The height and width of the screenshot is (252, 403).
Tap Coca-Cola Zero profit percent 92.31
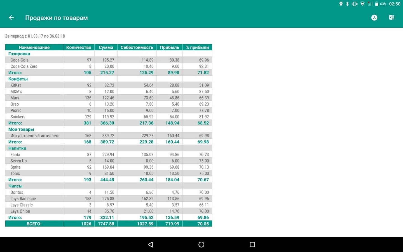pos(204,66)
